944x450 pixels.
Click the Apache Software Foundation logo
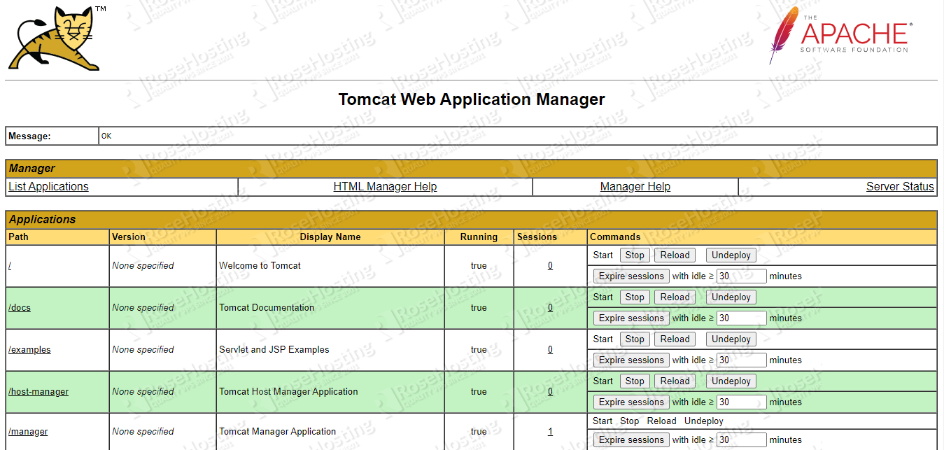coord(838,36)
